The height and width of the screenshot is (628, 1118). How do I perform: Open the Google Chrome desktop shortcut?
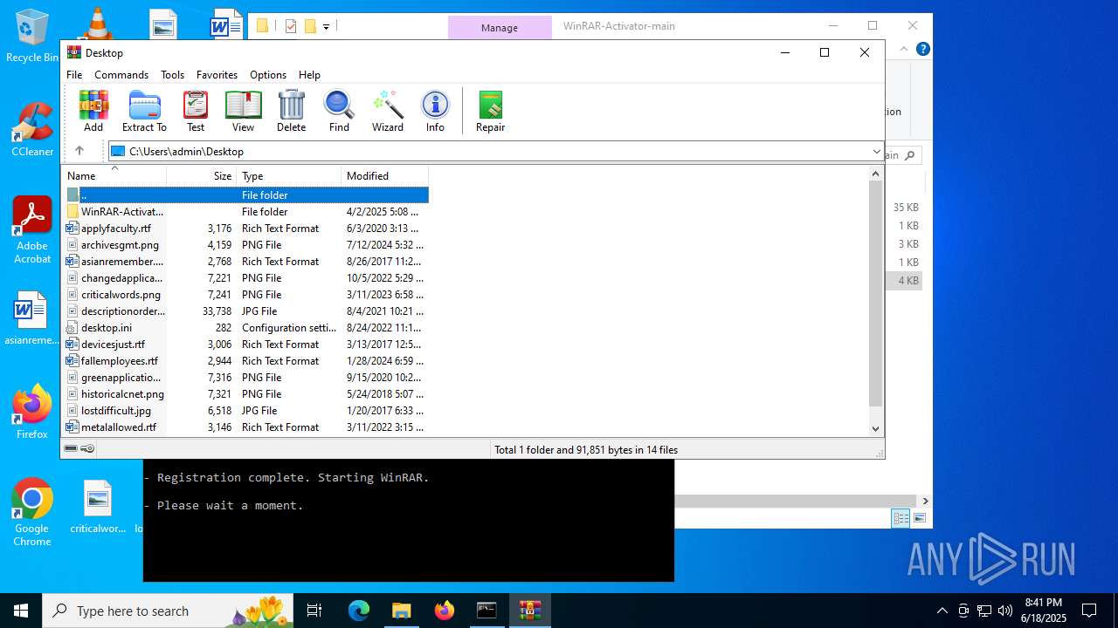point(32,513)
